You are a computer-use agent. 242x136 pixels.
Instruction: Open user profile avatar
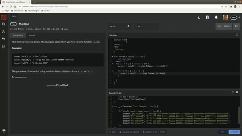click(x=225, y=18)
